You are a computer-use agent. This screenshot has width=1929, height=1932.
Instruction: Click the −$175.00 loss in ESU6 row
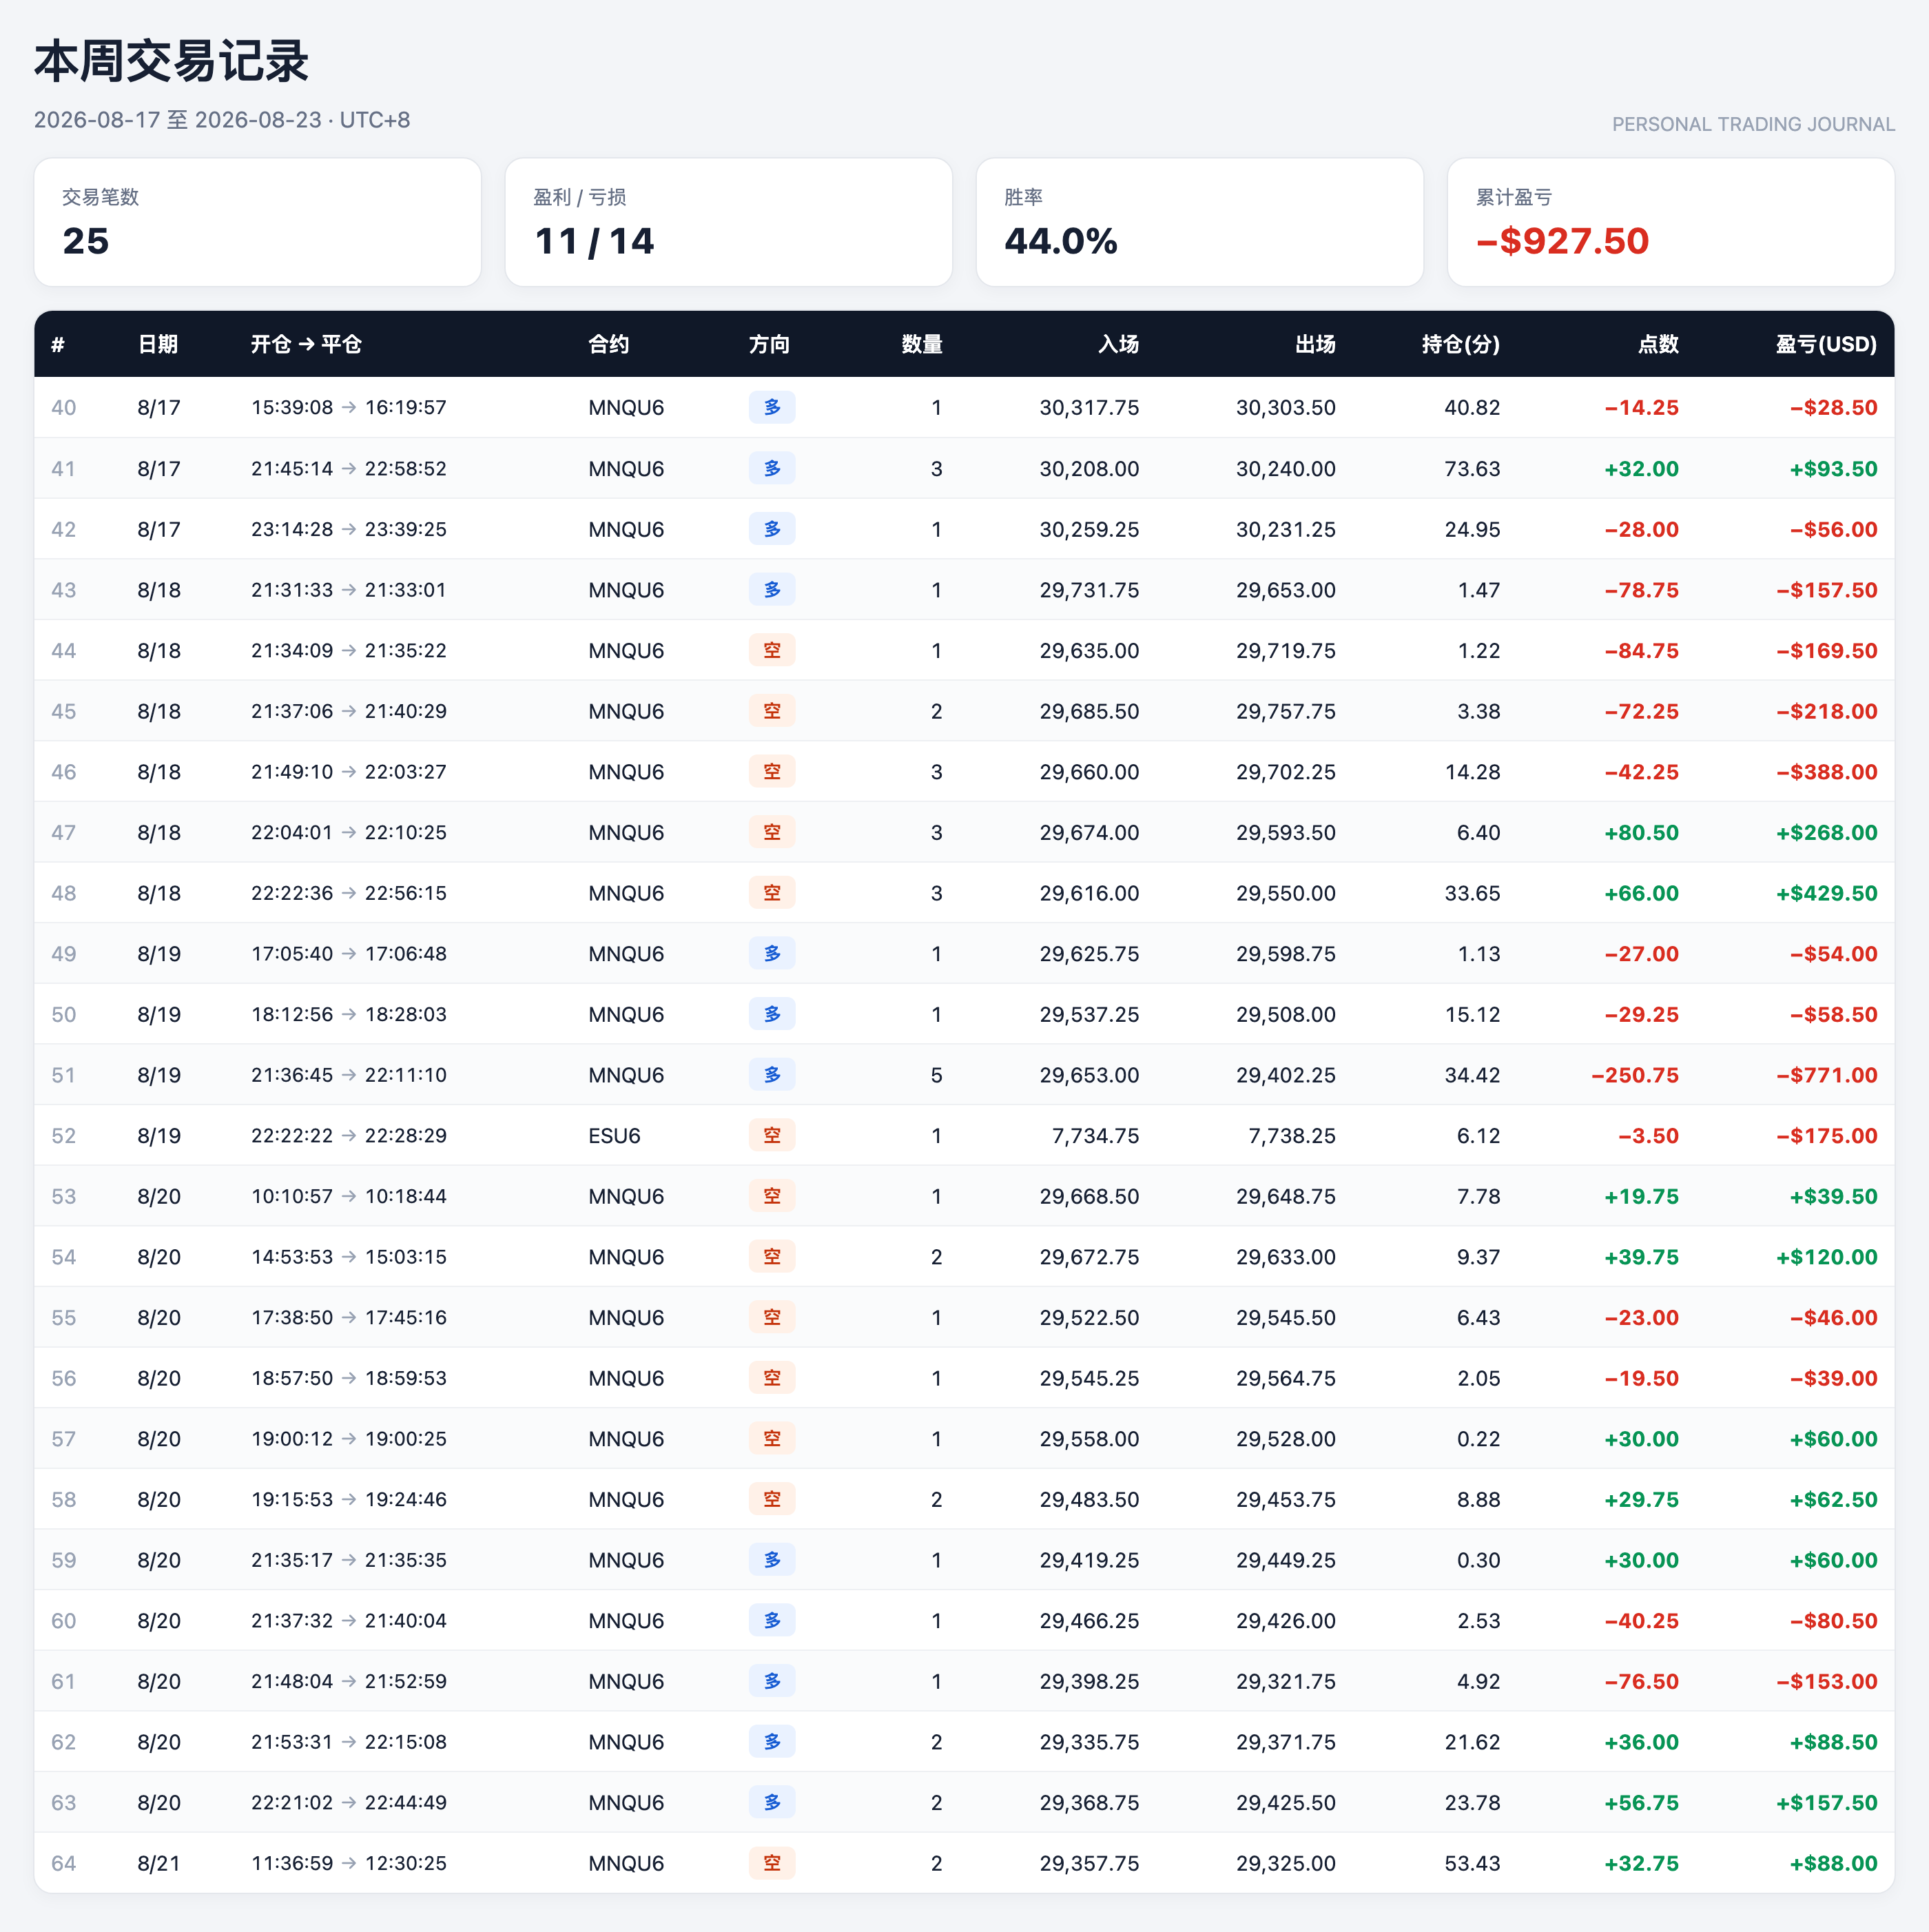(x=1826, y=1136)
